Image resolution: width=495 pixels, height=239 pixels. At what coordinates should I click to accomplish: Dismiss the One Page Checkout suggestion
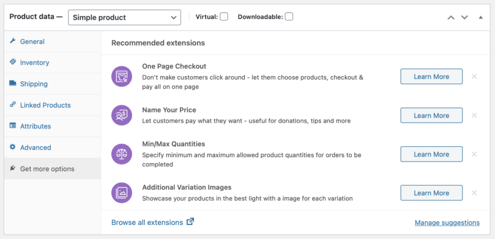tap(474, 76)
